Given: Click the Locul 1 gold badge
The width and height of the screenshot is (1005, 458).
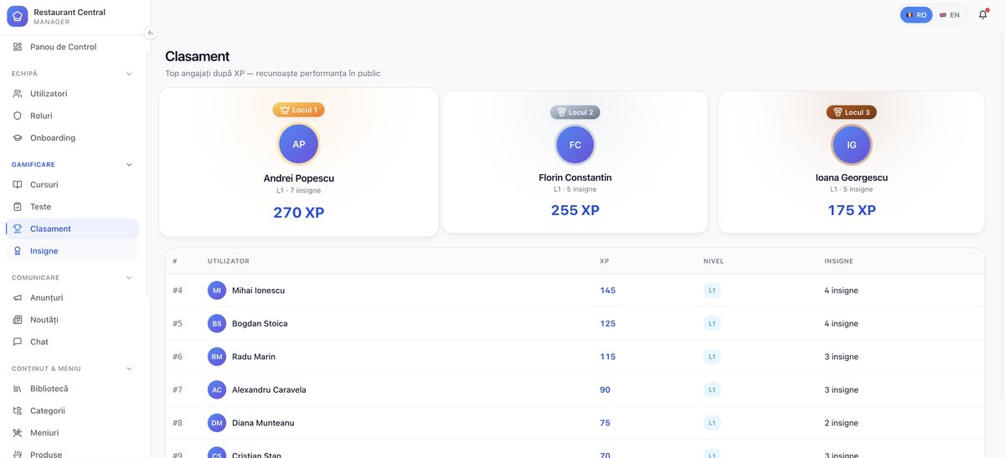Looking at the screenshot, I should tap(299, 110).
